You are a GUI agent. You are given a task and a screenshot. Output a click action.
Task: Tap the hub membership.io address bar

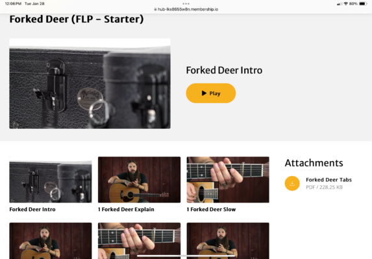pyautogui.click(x=186, y=9)
